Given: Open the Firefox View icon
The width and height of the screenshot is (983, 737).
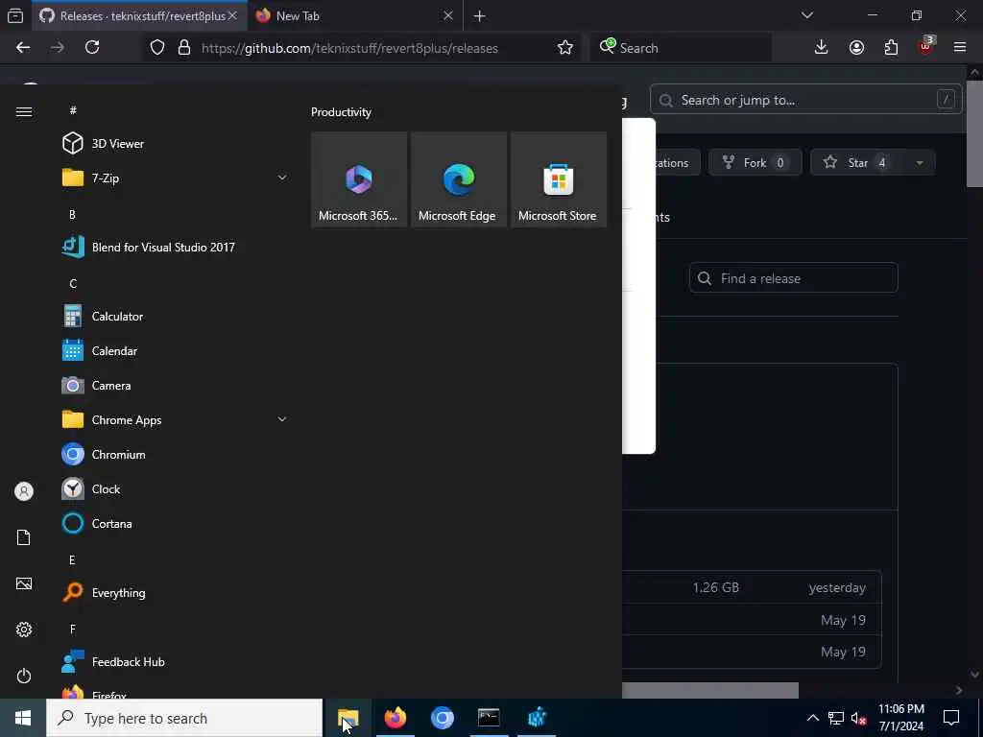Looking at the screenshot, I should point(15,15).
